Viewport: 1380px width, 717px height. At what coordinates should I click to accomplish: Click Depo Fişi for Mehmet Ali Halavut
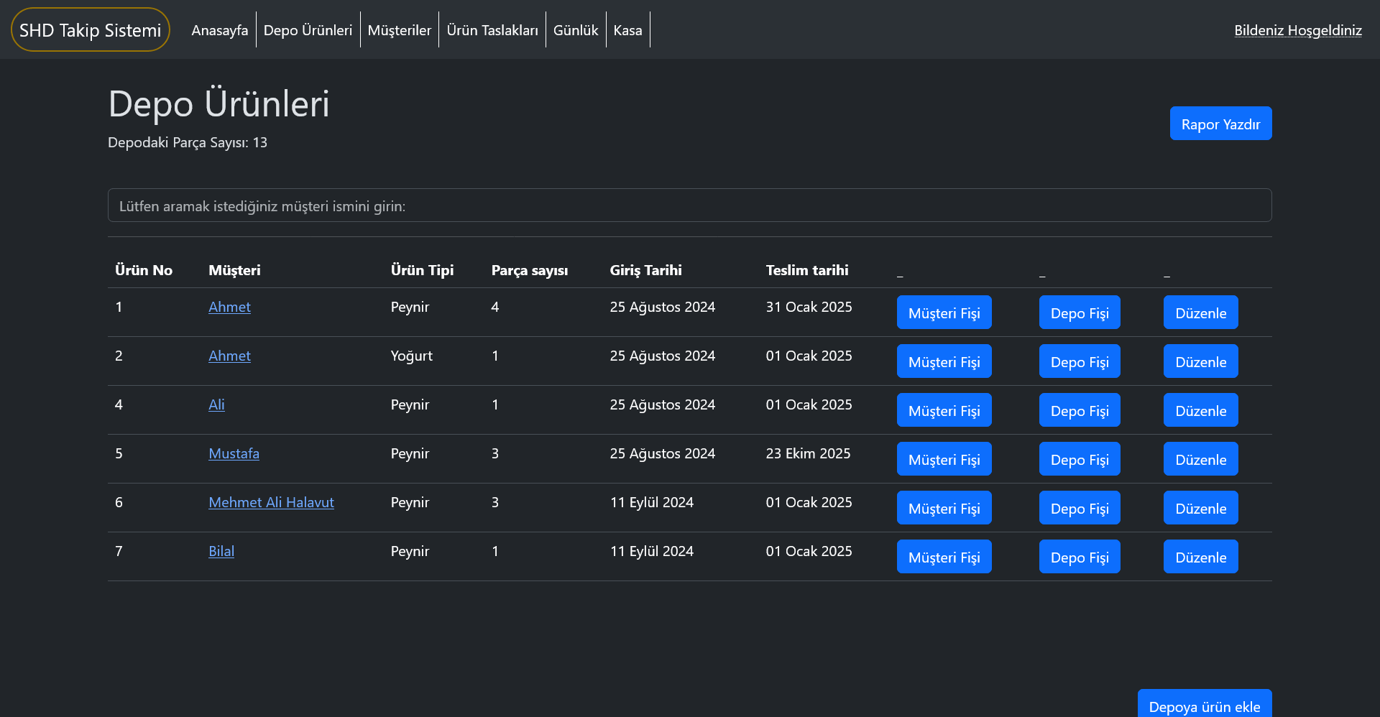tap(1079, 509)
